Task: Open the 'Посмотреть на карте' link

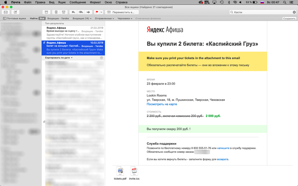Action: (x=162, y=104)
